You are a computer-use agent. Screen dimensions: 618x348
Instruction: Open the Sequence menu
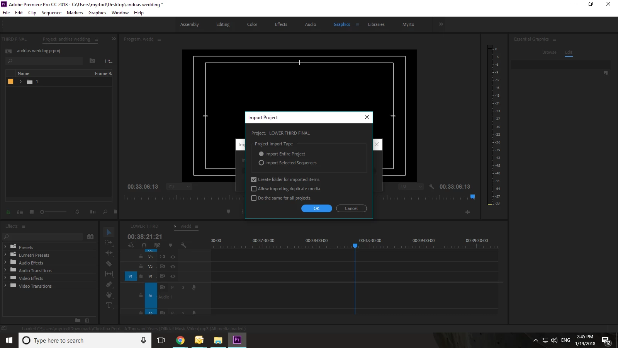(x=51, y=13)
